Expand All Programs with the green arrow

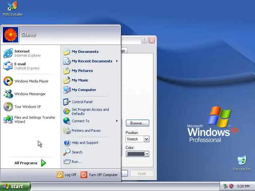pos(43,163)
